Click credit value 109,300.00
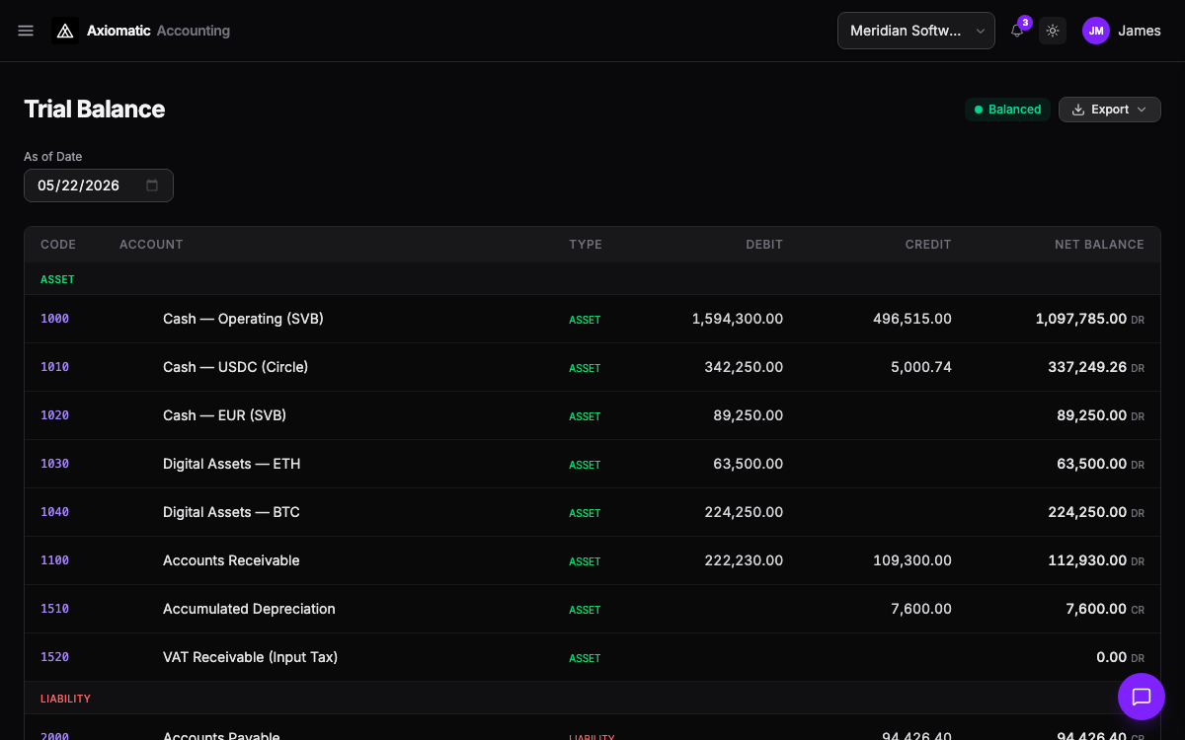 (912, 560)
